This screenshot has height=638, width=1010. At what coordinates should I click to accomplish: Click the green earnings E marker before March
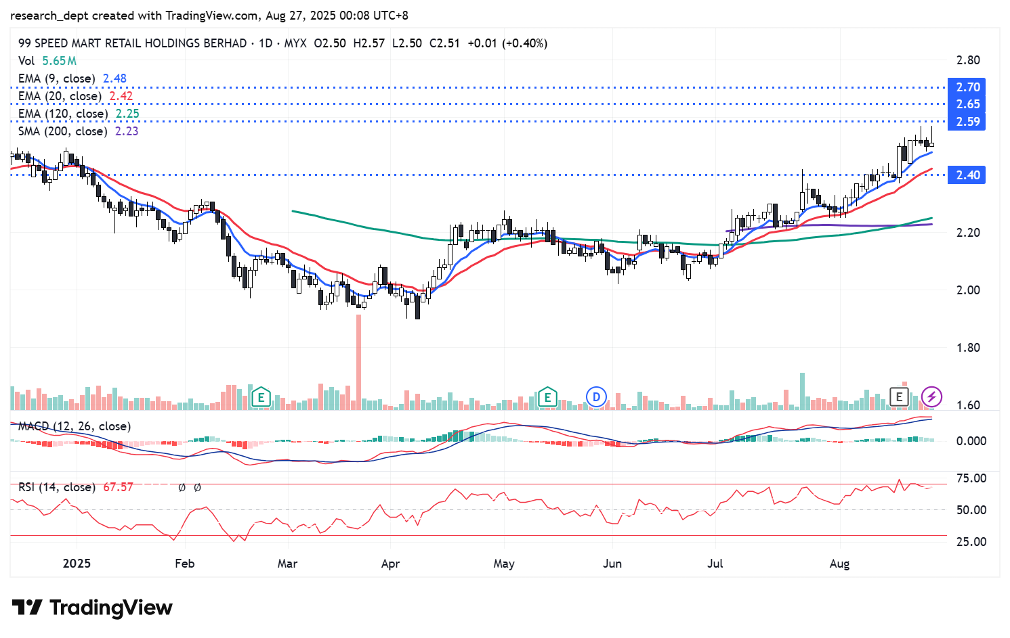pyautogui.click(x=261, y=397)
